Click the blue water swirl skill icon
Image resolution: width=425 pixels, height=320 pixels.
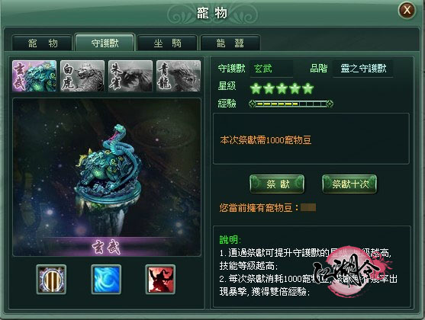106,280
